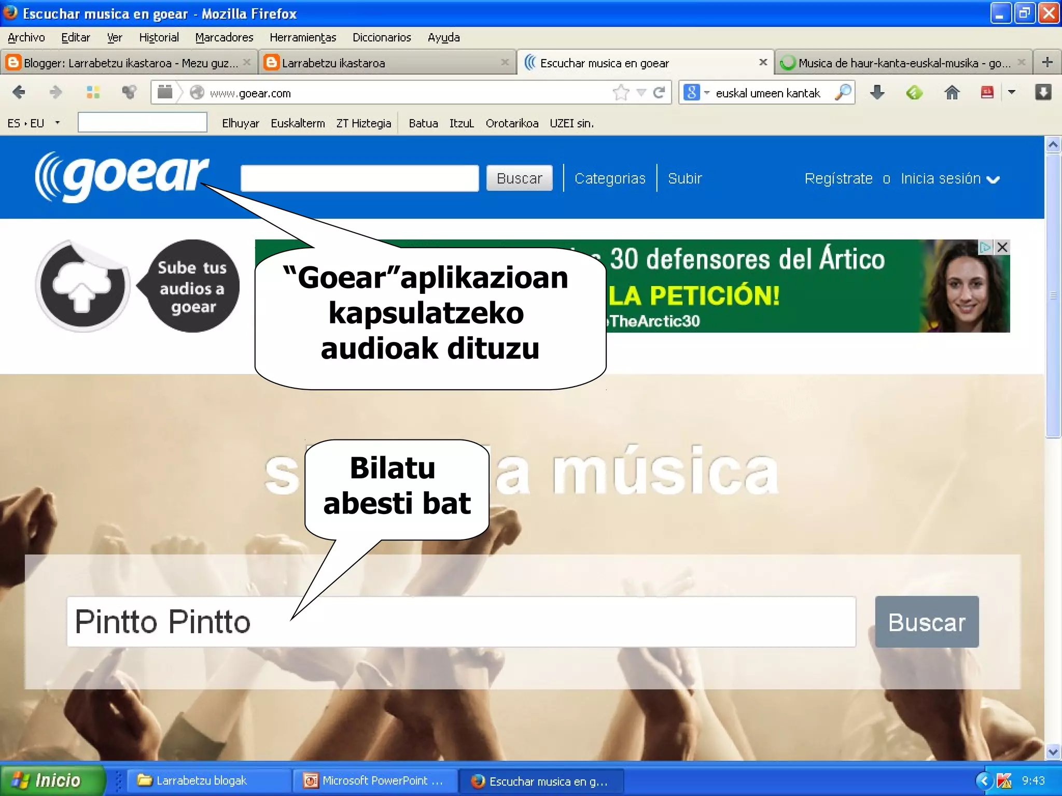Click Sube tus audios a goear
This screenshot has width=1062, height=796.
click(x=192, y=286)
